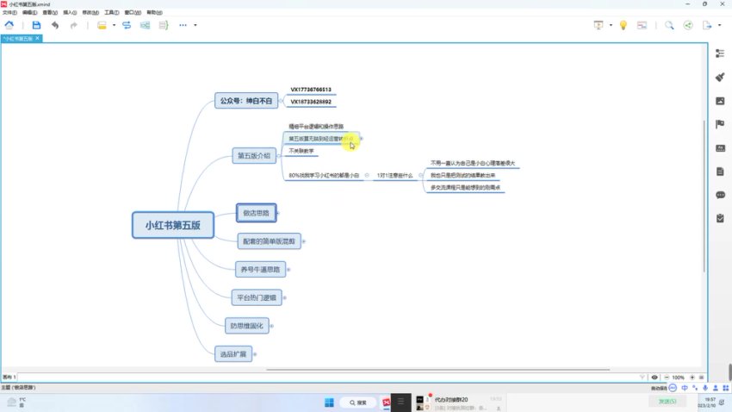Open the Themes panel in sidebar

coord(720,148)
